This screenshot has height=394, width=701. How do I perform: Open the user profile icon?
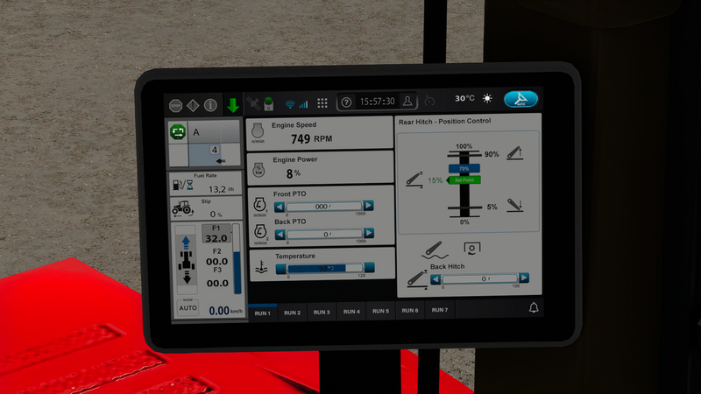tap(407, 101)
